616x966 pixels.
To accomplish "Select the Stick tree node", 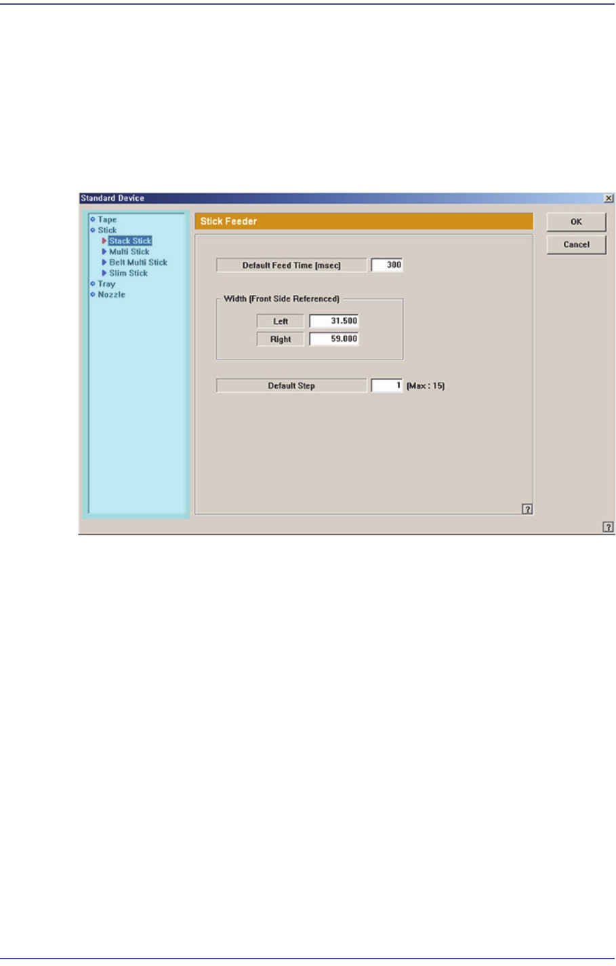I will 107,230.
